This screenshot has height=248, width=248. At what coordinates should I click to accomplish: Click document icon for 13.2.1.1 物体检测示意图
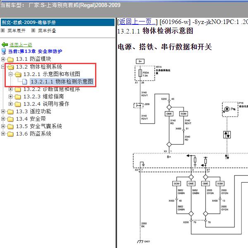tap(24, 81)
